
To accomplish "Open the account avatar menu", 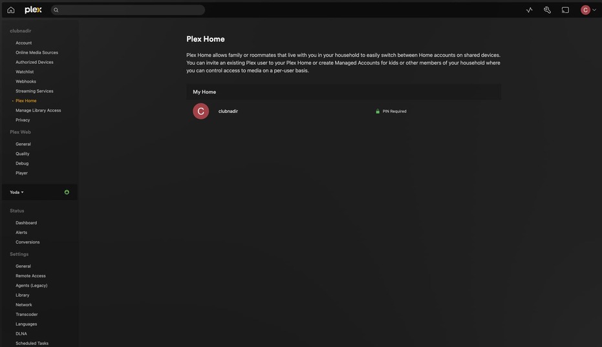I will (588, 10).
